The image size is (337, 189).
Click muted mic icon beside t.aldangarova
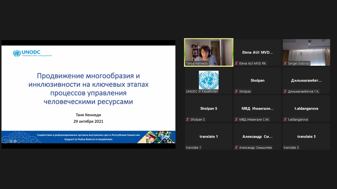(x=285, y=120)
